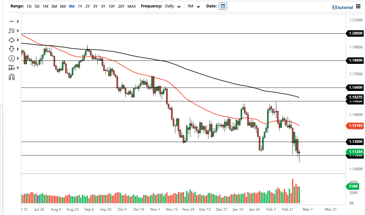Select the shape drawing tool
365x215 pixels.
tap(12, 40)
